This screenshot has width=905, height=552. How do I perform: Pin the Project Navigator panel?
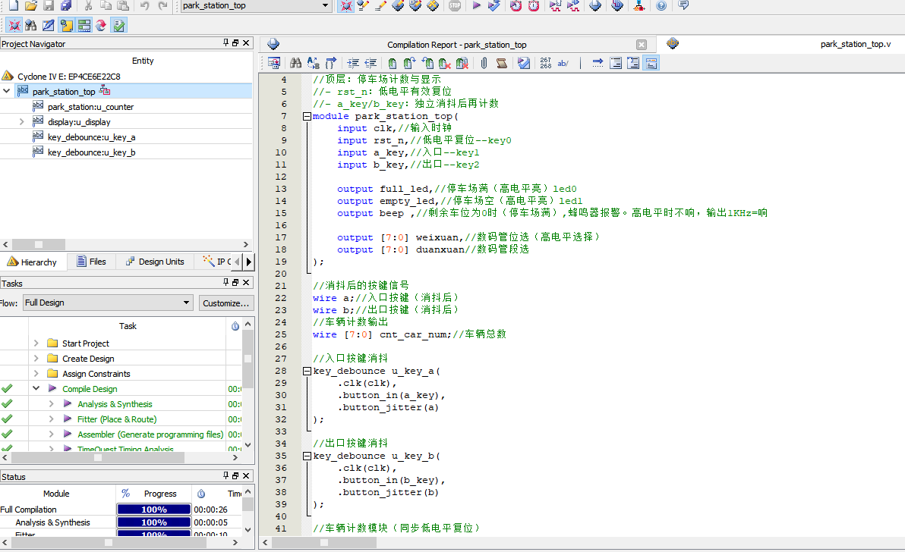225,43
